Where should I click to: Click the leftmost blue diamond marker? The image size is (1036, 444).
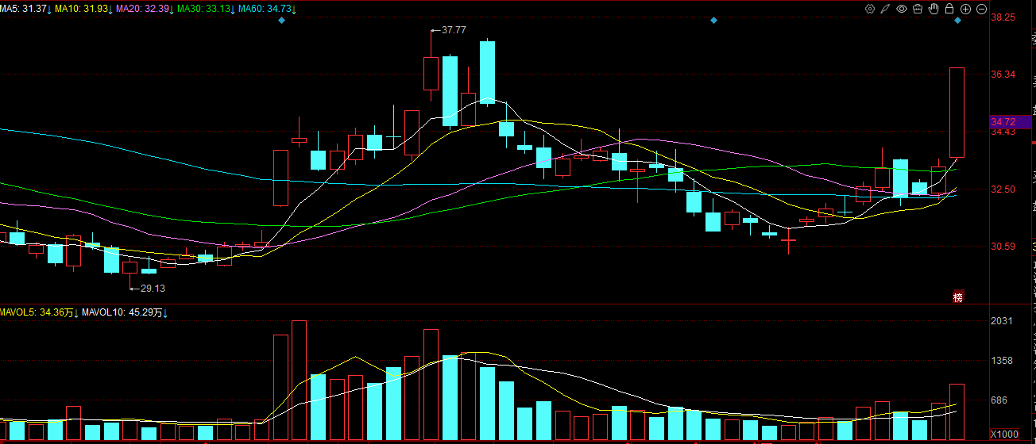pos(281,20)
